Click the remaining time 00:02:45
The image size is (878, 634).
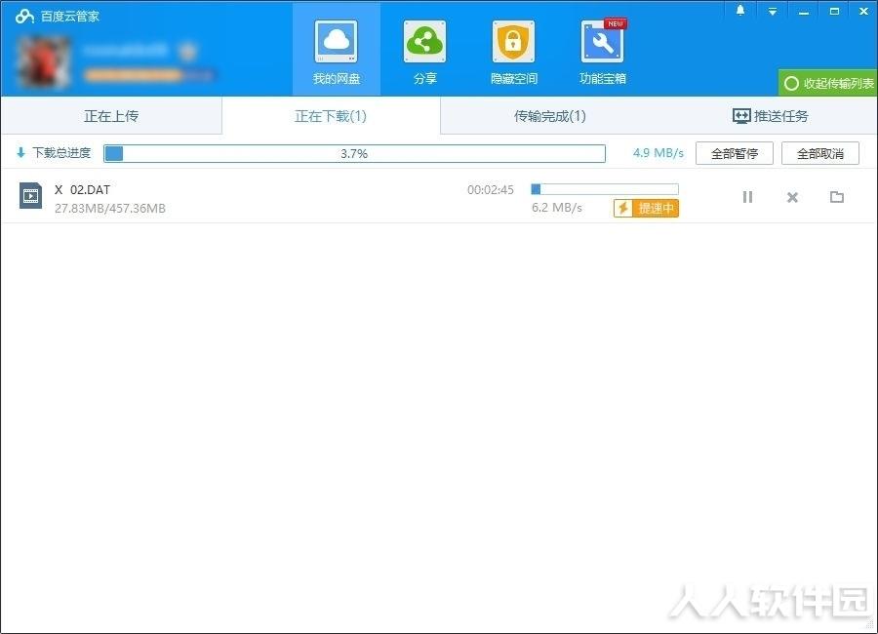coord(491,190)
